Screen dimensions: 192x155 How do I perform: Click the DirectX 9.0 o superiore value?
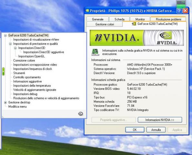coord(141,73)
